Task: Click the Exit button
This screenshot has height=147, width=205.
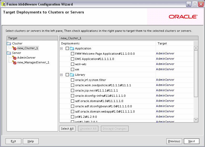Action: (x=13, y=141)
